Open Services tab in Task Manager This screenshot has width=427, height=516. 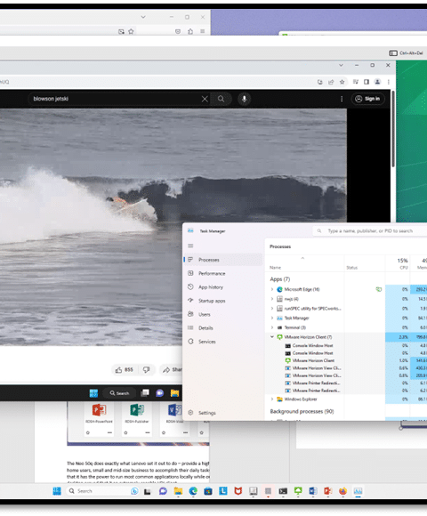coord(223,342)
